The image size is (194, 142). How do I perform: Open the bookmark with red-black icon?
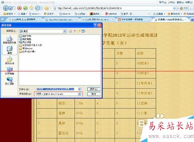[x=96, y=14]
